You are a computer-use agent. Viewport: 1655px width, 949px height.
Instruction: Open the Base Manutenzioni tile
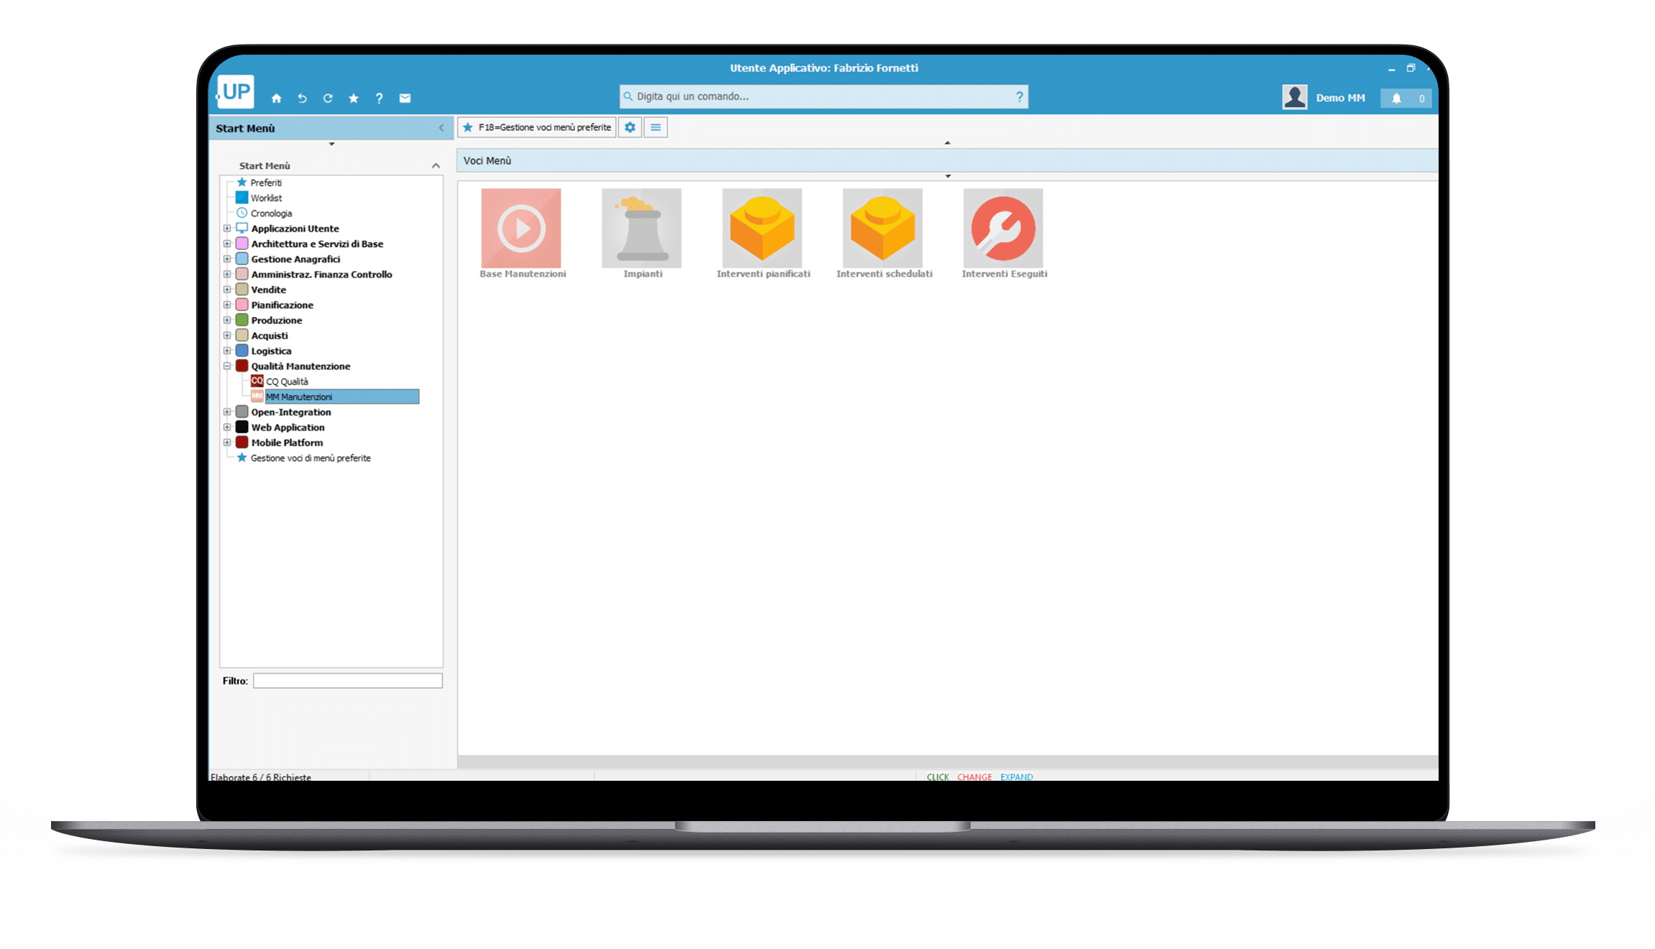click(x=521, y=229)
